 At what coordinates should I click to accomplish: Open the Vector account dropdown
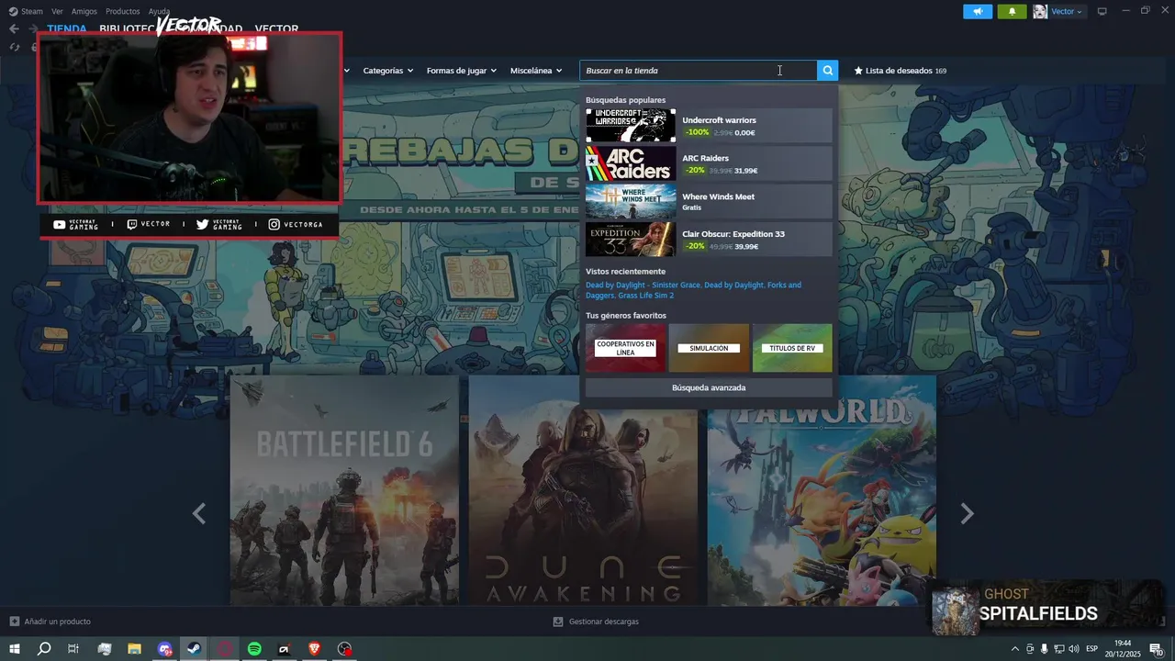pos(1067,11)
